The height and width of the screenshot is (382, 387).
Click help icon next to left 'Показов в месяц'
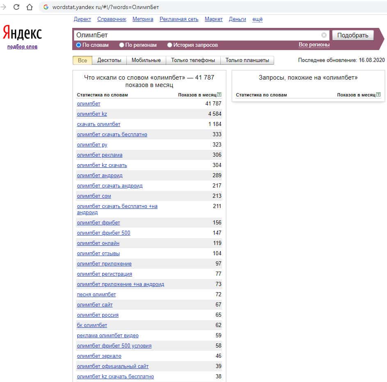[219, 94]
